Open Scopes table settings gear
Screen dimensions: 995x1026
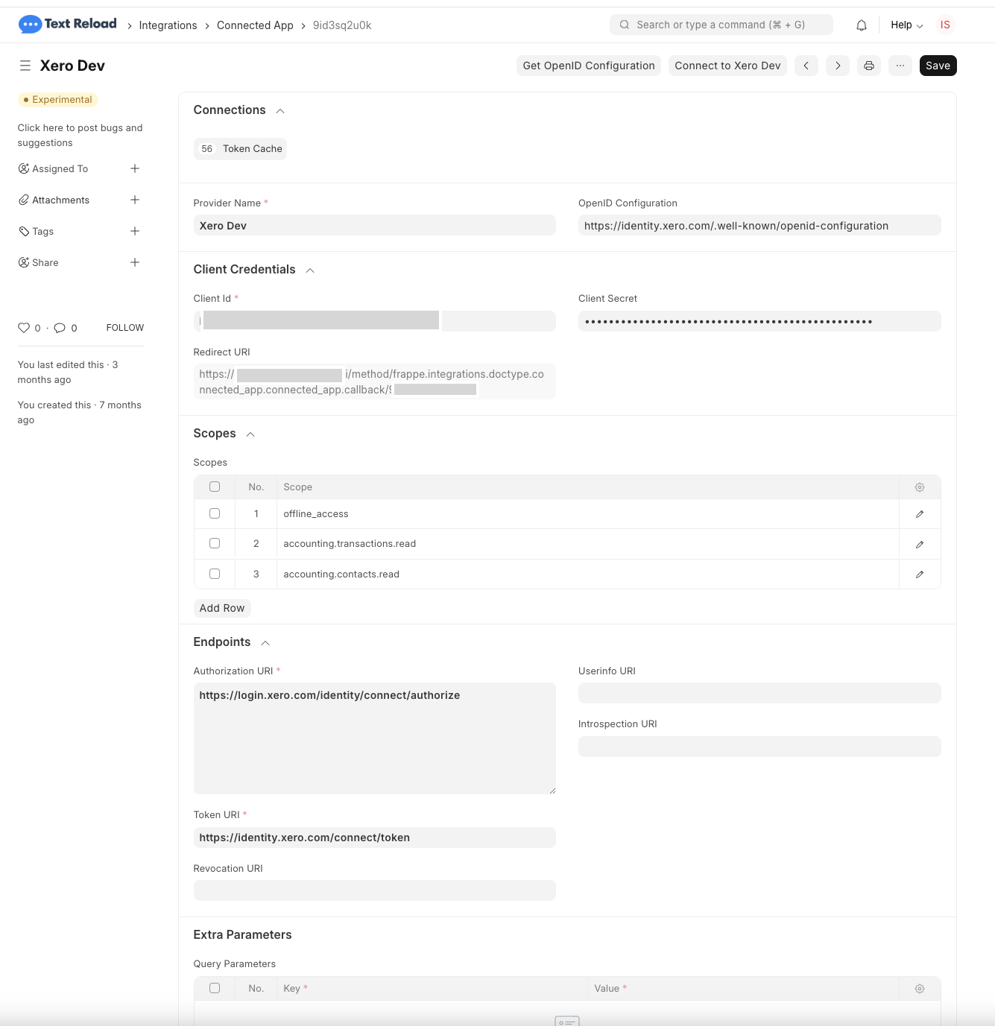(x=919, y=487)
